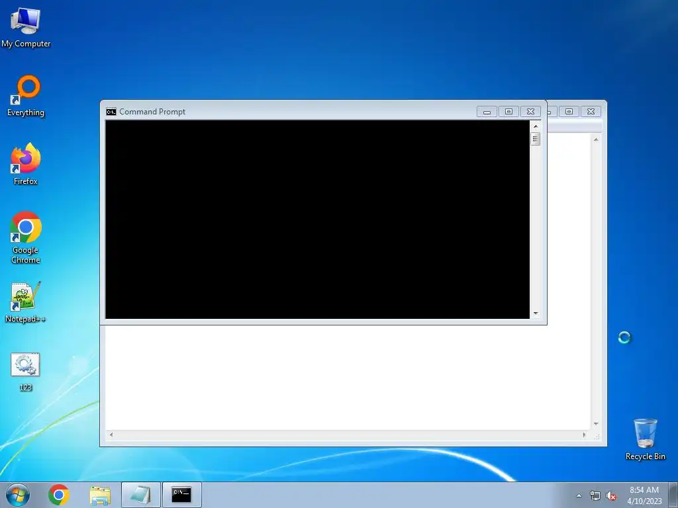Click background window horizontal scrollbar left arrow
The image size is (678, 508).
pyautogui.click(x=111, y=435)
